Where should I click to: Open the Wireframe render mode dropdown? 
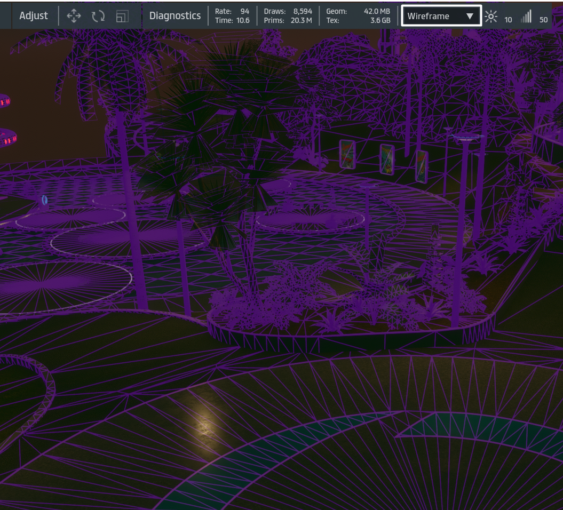[441, 16]
